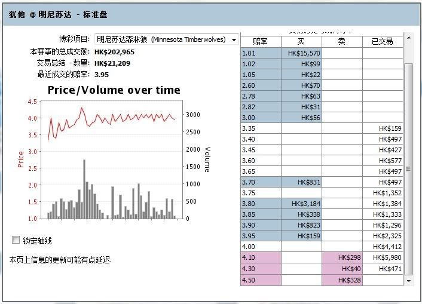Select the 赔率 column header

[x=261, y=41]
